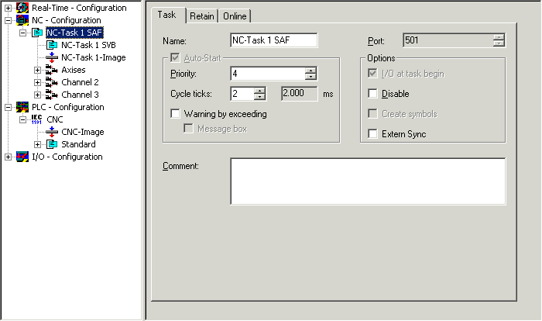
Task: Expand the Real-Time Configuration node
Action: click(8, 8)
